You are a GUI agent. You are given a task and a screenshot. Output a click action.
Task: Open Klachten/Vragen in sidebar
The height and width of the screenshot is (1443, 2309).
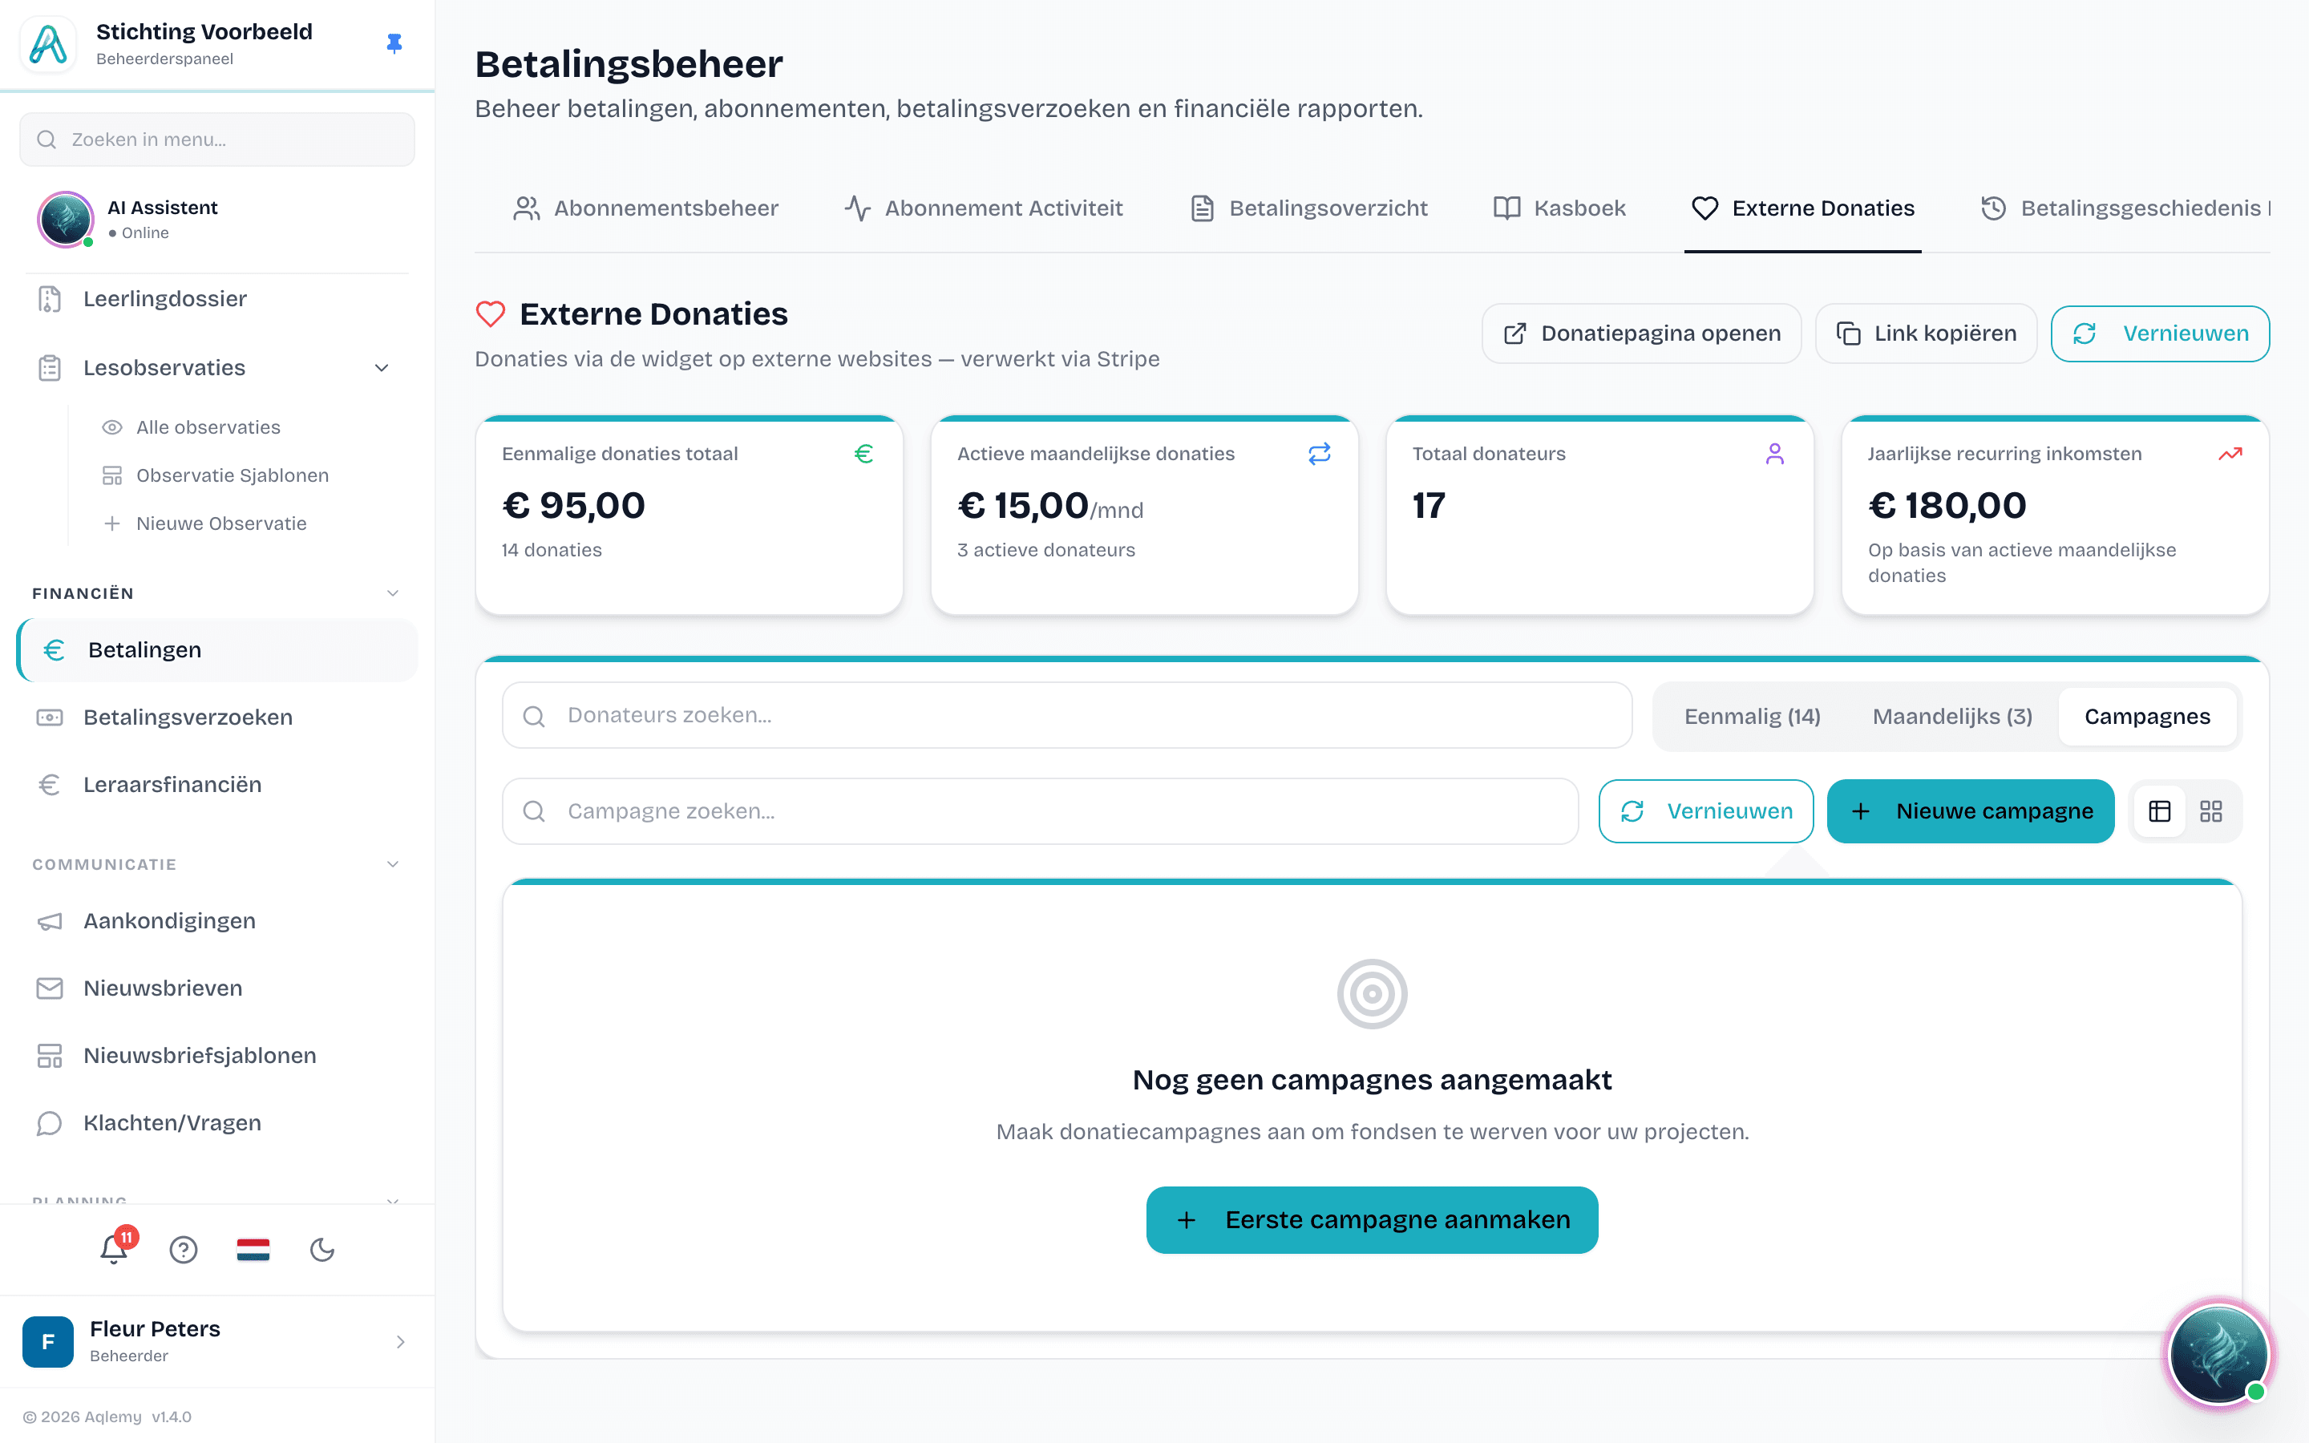point(217,1123)
